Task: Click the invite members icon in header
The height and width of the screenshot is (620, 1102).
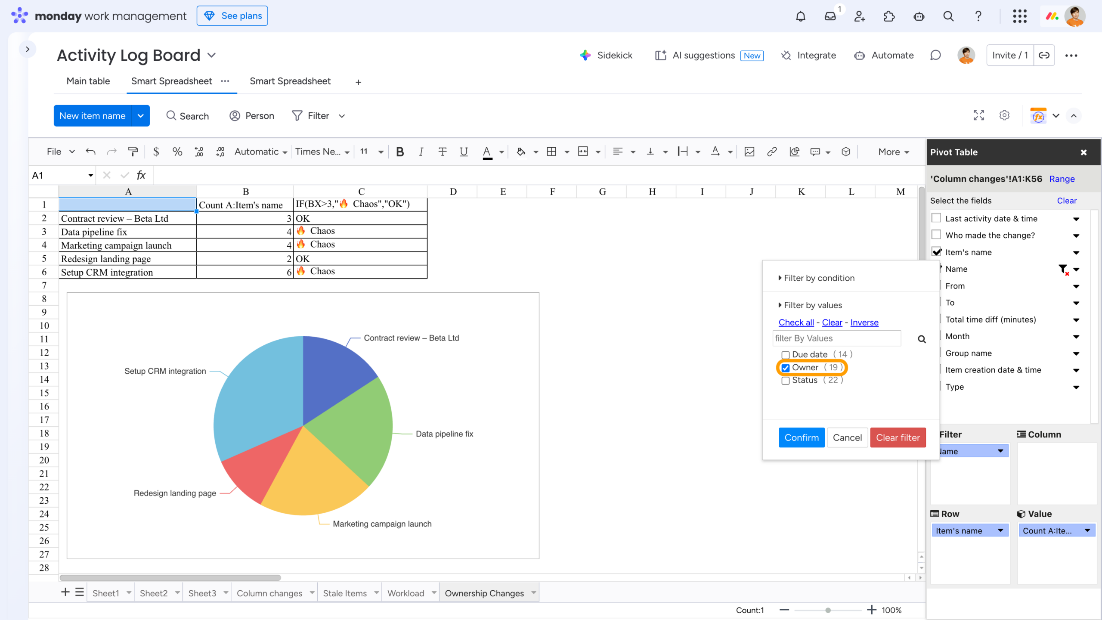Action: click(859, 16)
